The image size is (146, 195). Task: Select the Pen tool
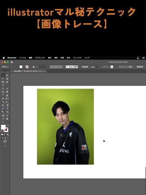tap(3, 82)
